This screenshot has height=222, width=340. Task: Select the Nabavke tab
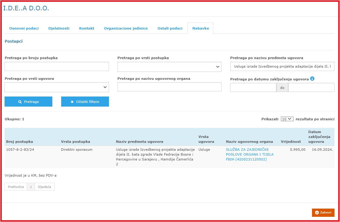(201, 28)
